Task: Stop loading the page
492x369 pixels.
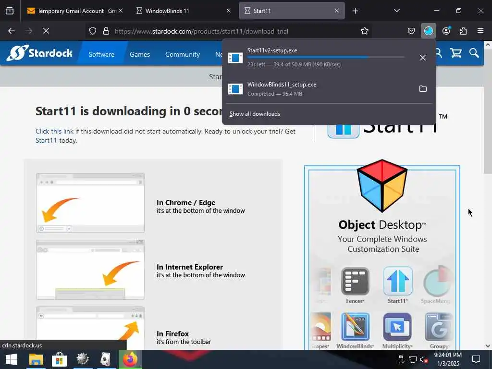Action: coord(46,31)
